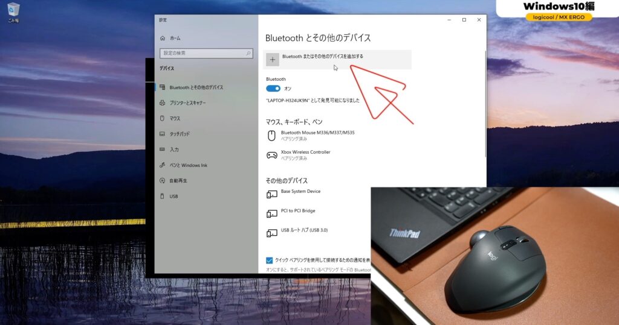
Task: Click the search magnifier icon in the settings search box
Action: (x=248, y=53)
